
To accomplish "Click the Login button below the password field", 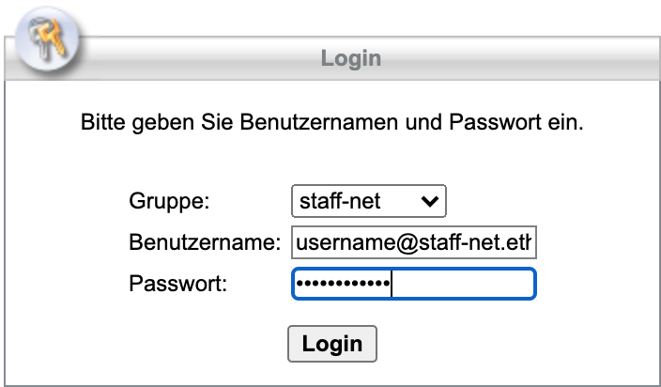I will (332, 344).
